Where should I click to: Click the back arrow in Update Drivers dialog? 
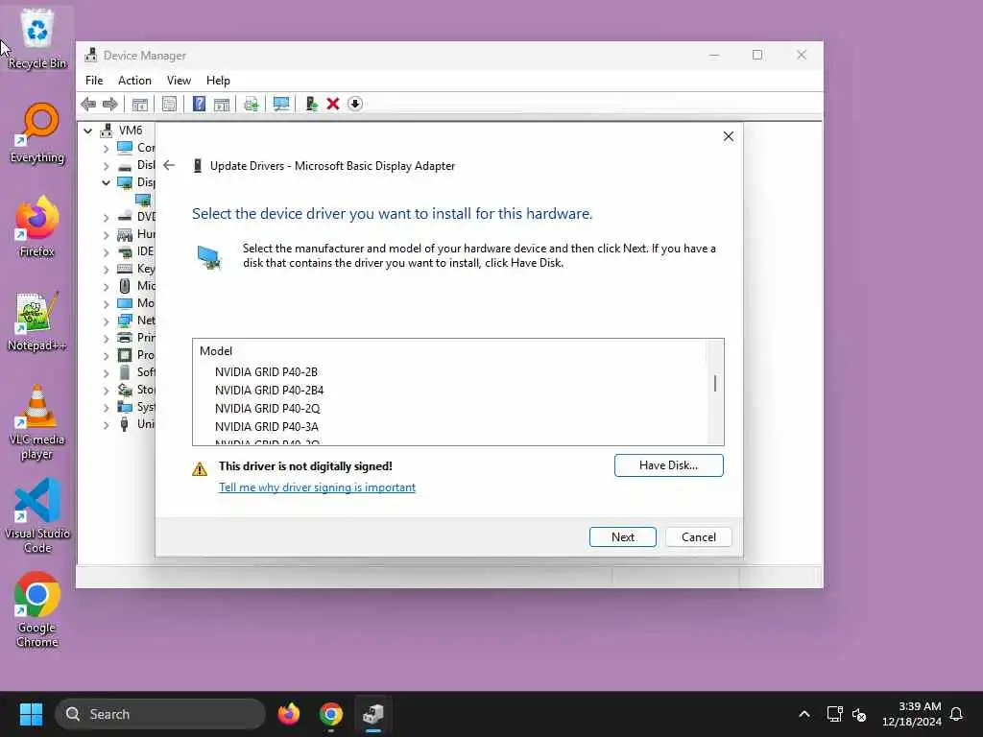click(169, 165)
